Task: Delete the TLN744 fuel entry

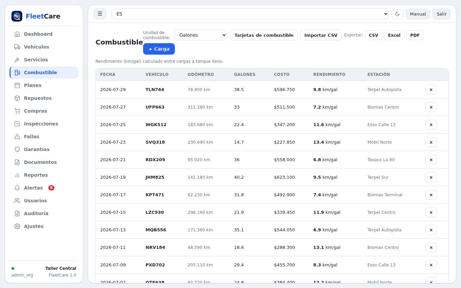Action: (431, 90)
